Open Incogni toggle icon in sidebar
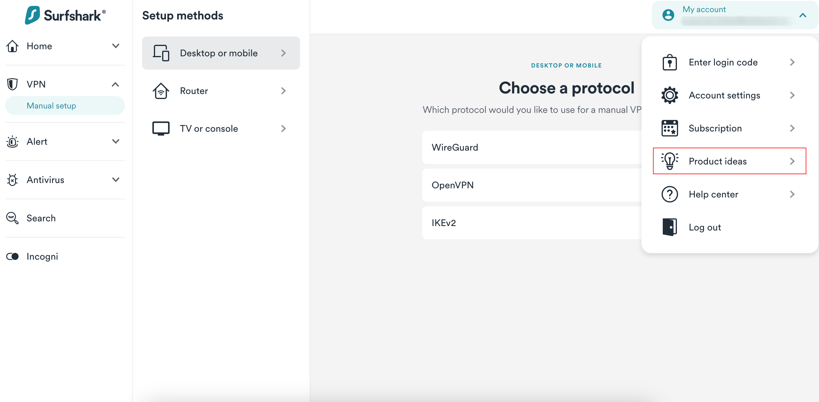This screenshot has width=819, height=402. (x=12, y=256)
